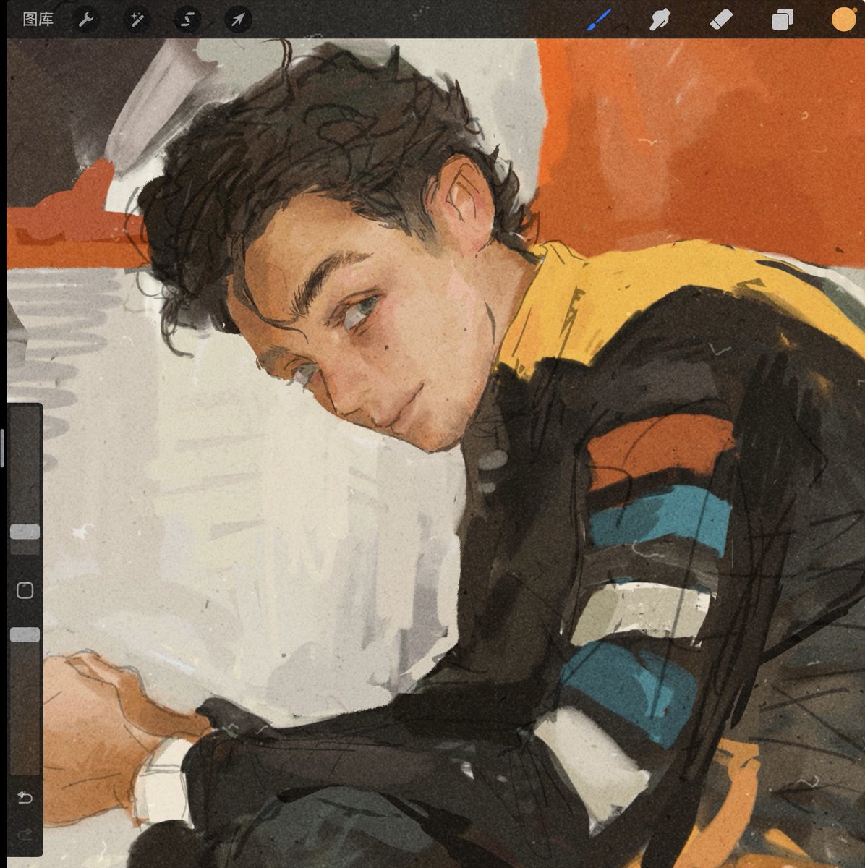865x868 pixels.
Task: Click the brush opacity slider handle
Action: click(x=25, y=634)
